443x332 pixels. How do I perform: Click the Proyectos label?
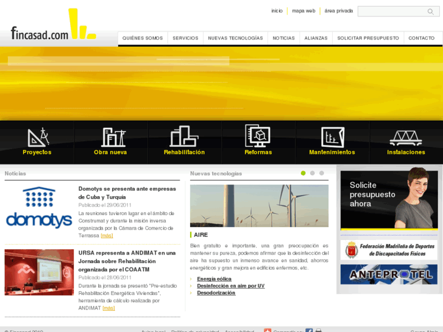[x=37, y=152]
